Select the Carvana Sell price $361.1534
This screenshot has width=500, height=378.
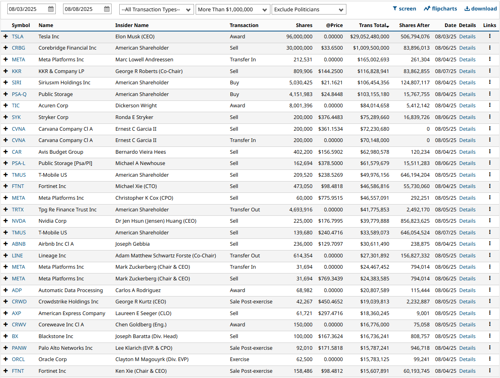pyautogui.click(x=331, y=129)
